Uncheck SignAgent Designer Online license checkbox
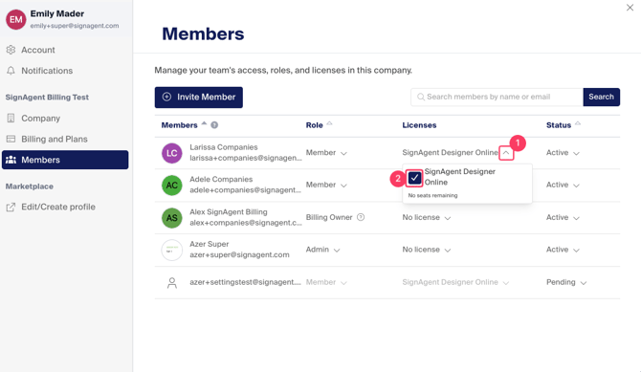Viewport: 641px width, 372px height. [414, 178]
